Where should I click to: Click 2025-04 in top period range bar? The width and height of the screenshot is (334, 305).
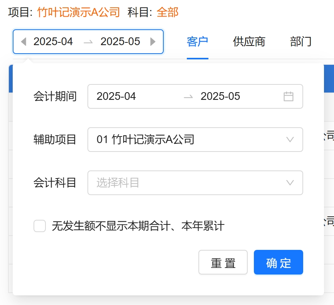point(53,42)
